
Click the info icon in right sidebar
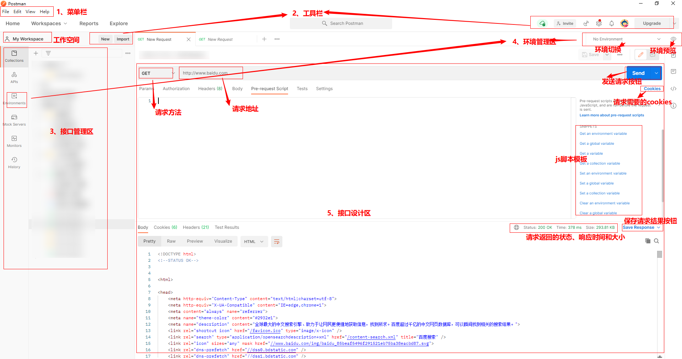click(673, 106)
